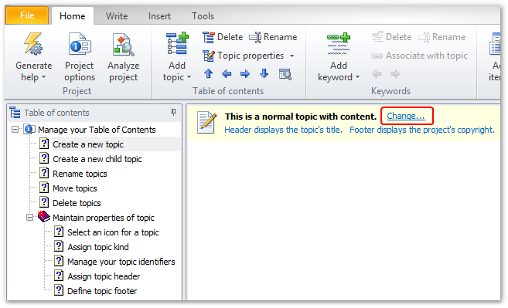Expand the Topic properties dropdown arrow
The height and width of the screenshot is (308, 508).
292,56
